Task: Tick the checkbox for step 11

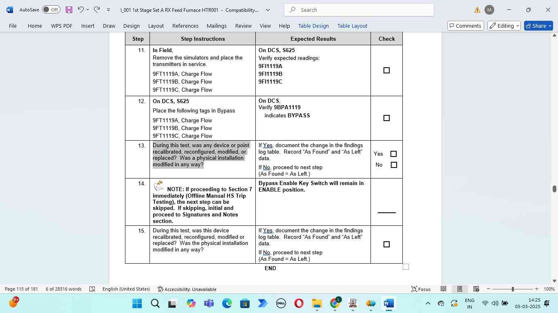Action: 386,71
